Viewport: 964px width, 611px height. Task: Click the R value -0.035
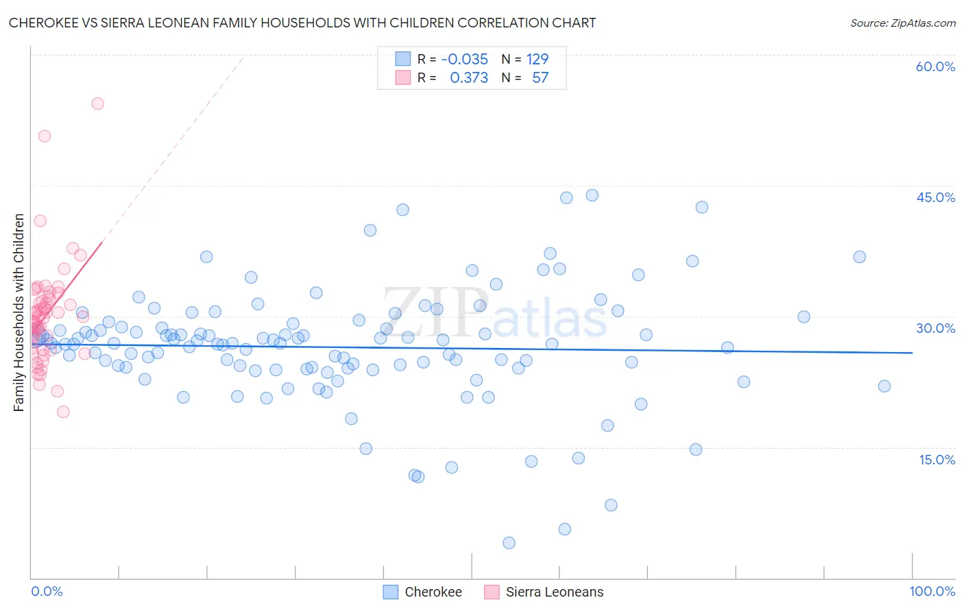[x=464, y=59]
